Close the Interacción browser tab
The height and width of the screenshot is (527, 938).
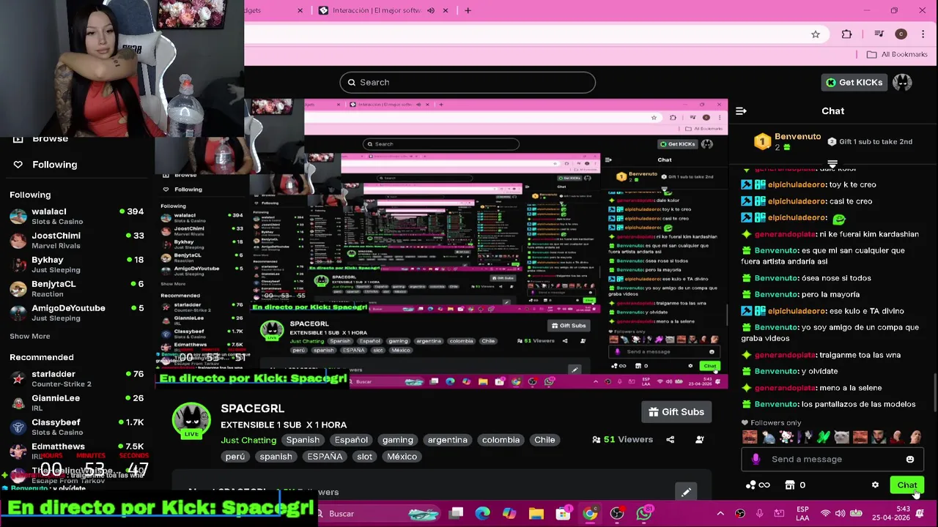coord(445,10)
